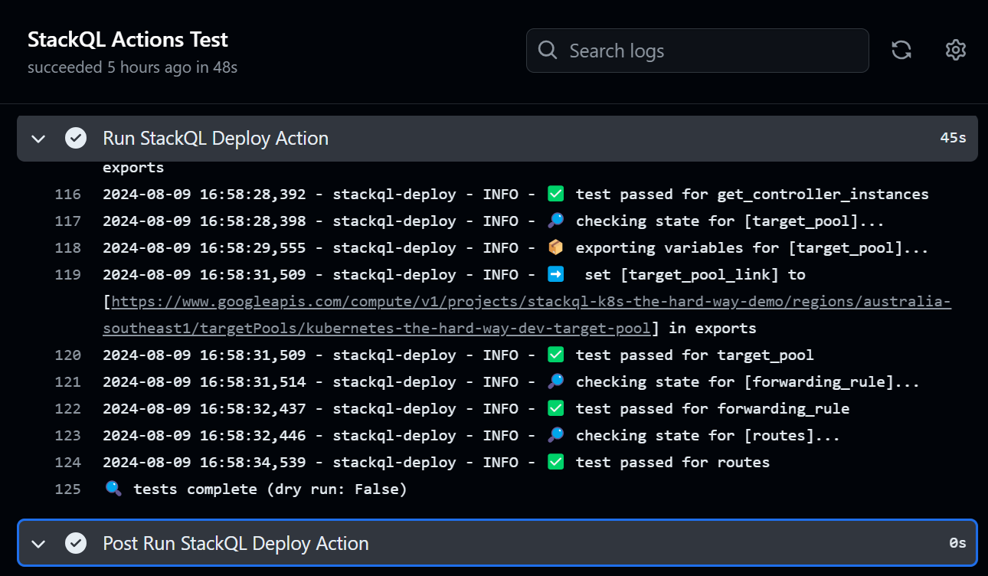Select the Post Run StackQL Deploy Action step
Viewport: 988px width, 576px height.
(x=234, y=543)
